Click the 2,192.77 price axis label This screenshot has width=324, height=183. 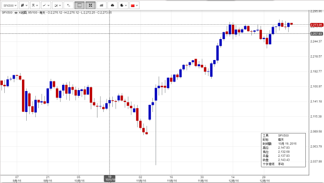click(316, 71)
